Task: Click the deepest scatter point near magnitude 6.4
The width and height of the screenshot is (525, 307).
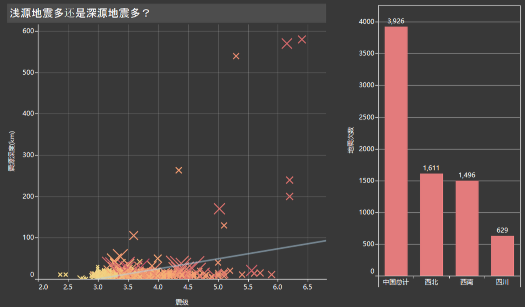Action: pos(302,39)
